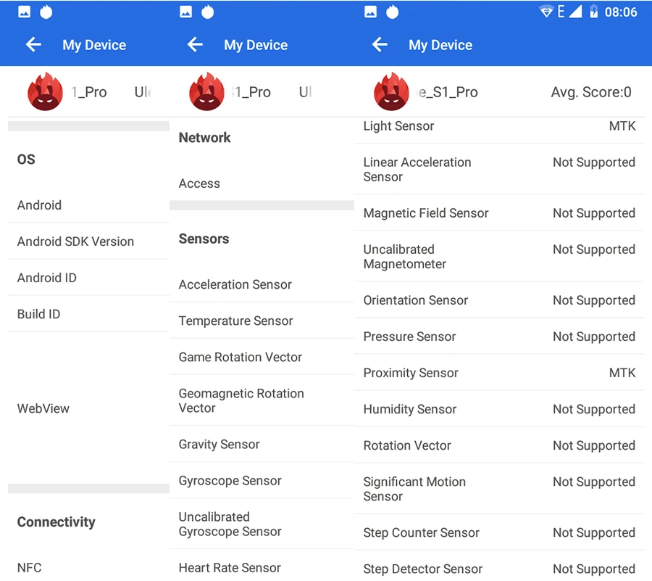652x581 pixels.
Task: Tap the Linear Acceleration Sensor label
Action: 417,170
